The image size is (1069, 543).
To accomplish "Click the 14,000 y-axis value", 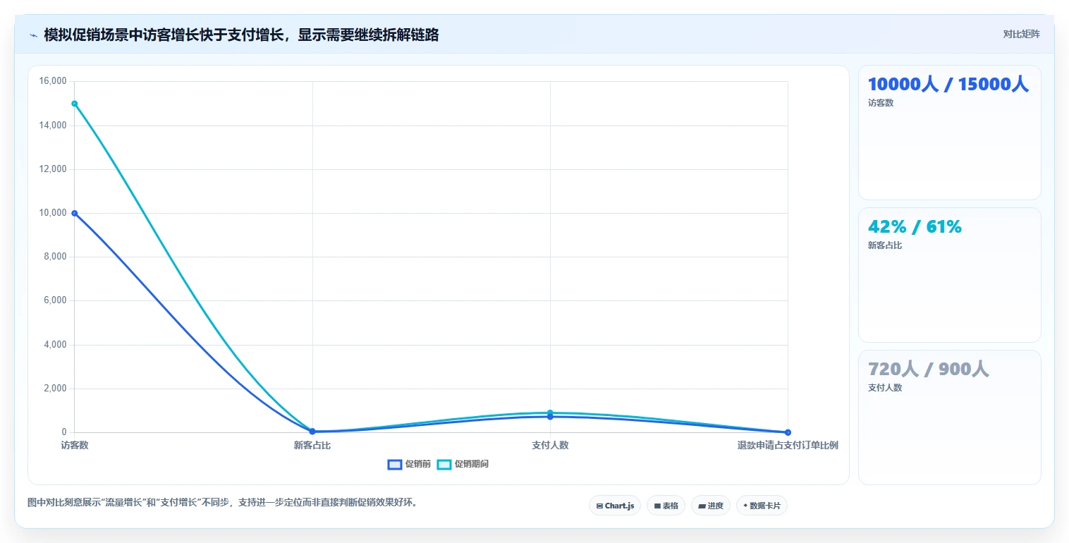I will point(53,126).
